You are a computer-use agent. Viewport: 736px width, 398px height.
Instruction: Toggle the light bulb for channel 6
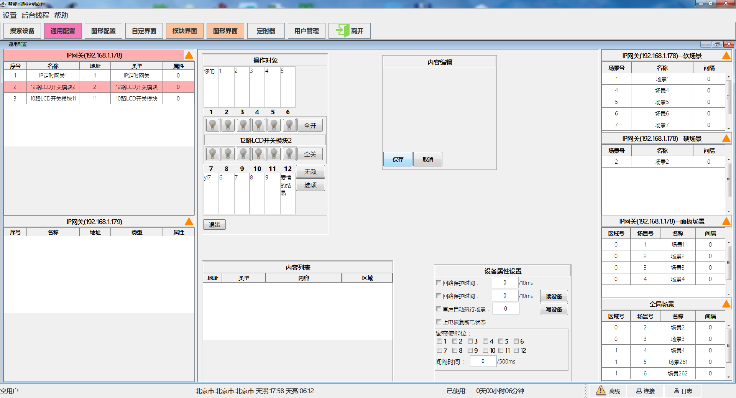(x=289, y=125)
